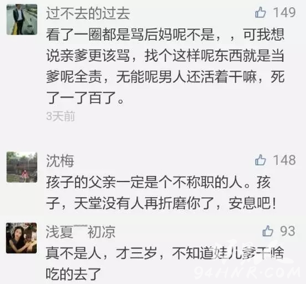Click the 3天前 timestamp

[x=61, y=116]
